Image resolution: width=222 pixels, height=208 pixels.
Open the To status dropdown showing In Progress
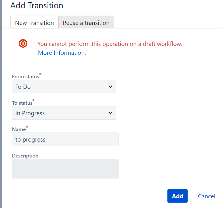tap(64, 113)
